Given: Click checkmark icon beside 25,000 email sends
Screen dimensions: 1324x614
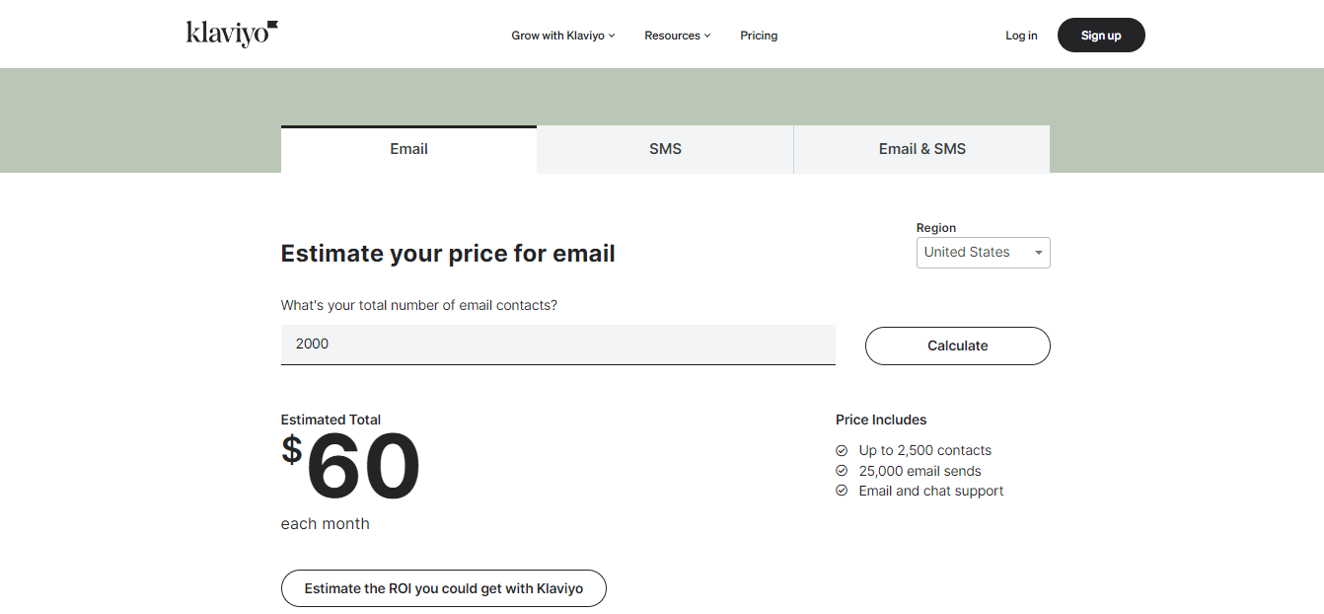Looking at the screenshot, I should pos(842,471).
